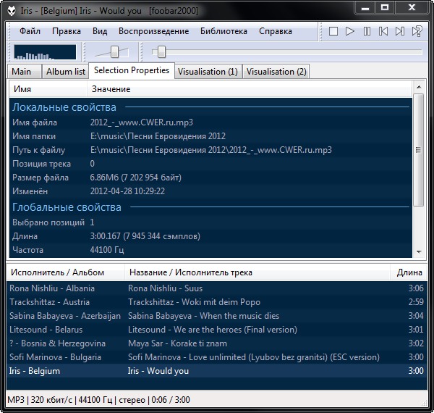Skip to the previous track
Screen dimensions: 434x413
tap(383, 31)
